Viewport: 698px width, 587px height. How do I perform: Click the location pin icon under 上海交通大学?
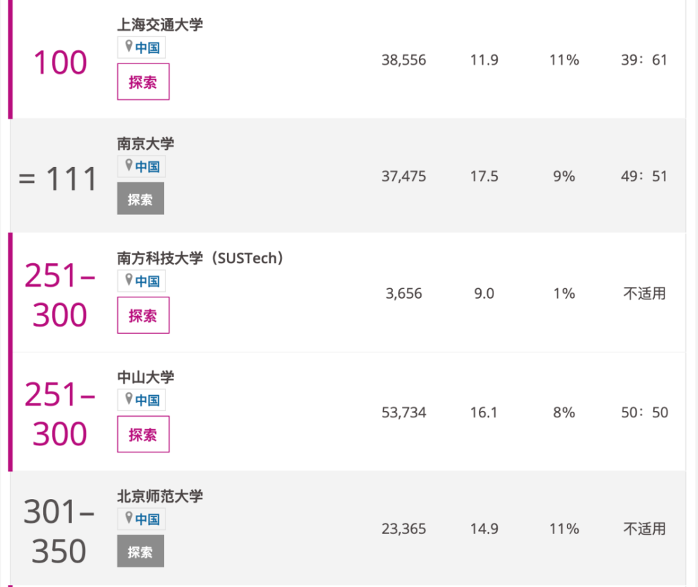pyautogui.click(x=128, y=46)
